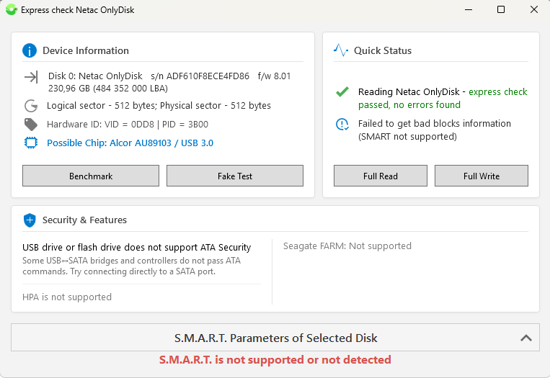Launch the Full Write scan
The width and height of the screenshot is (550, 378).
[x=482, y=176]
